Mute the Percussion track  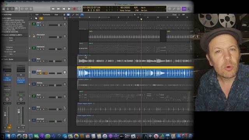click(38, 37)
